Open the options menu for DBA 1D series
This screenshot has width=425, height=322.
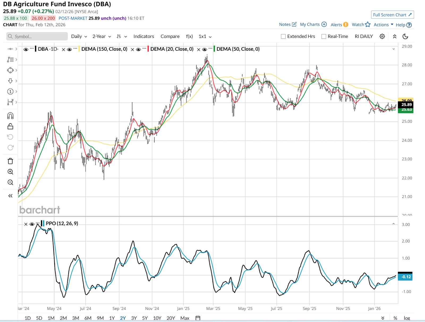click(32, 49)
